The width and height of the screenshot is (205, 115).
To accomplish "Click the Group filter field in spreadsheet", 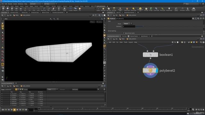I will point(37,89).
